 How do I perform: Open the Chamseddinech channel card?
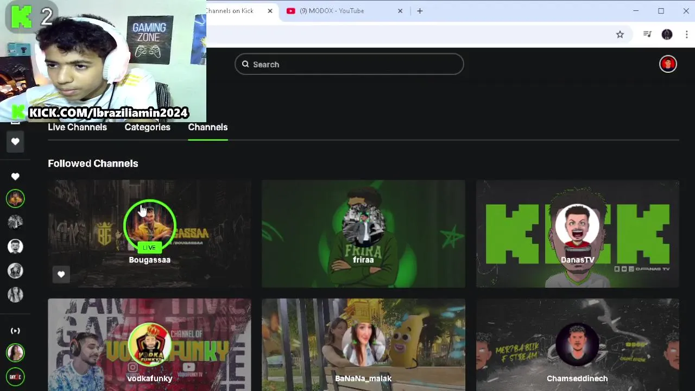(577, 345)
